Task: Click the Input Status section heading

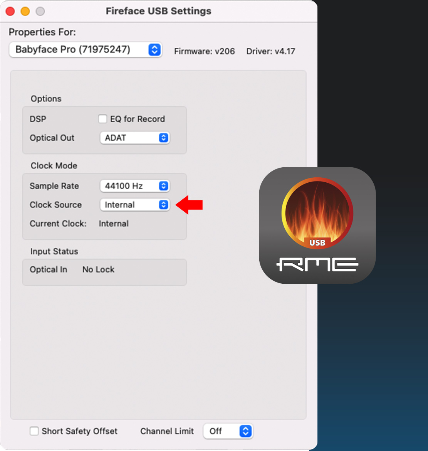Action: 54,251
